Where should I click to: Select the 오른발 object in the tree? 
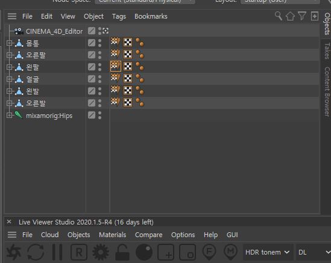point(36,104)
